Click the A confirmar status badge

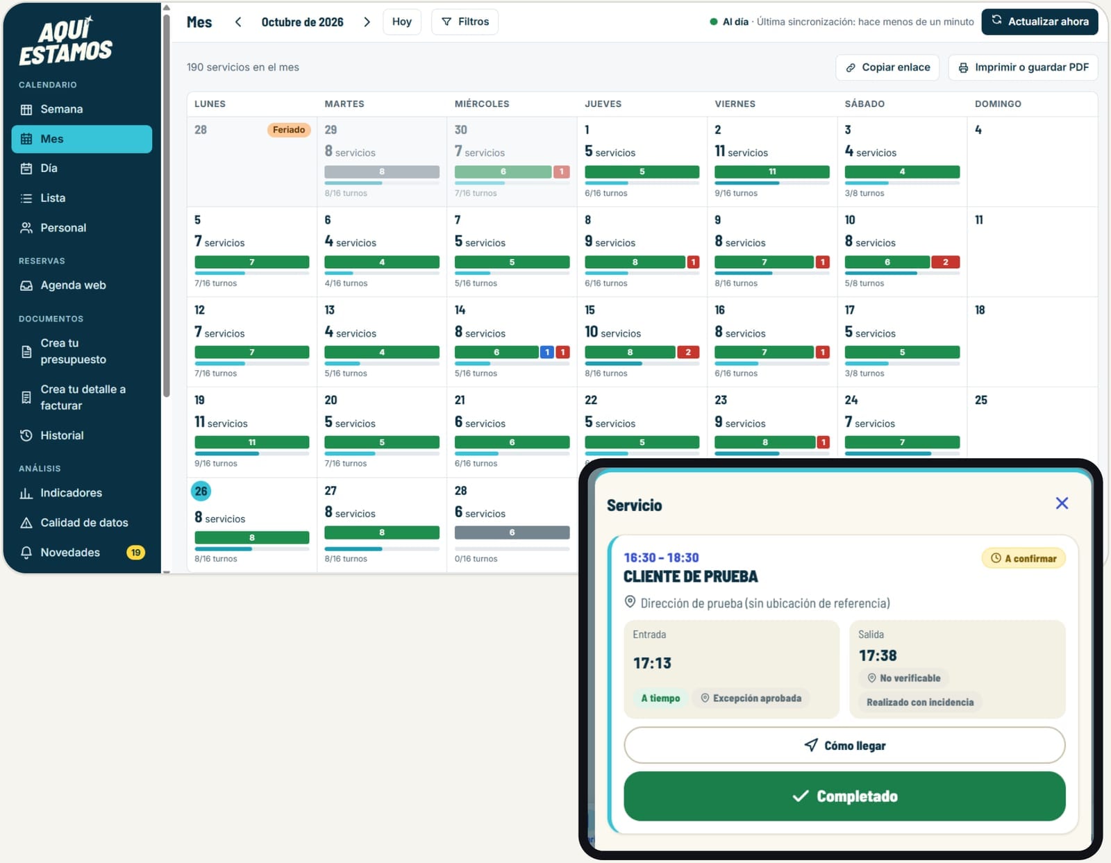point(1024,558)
